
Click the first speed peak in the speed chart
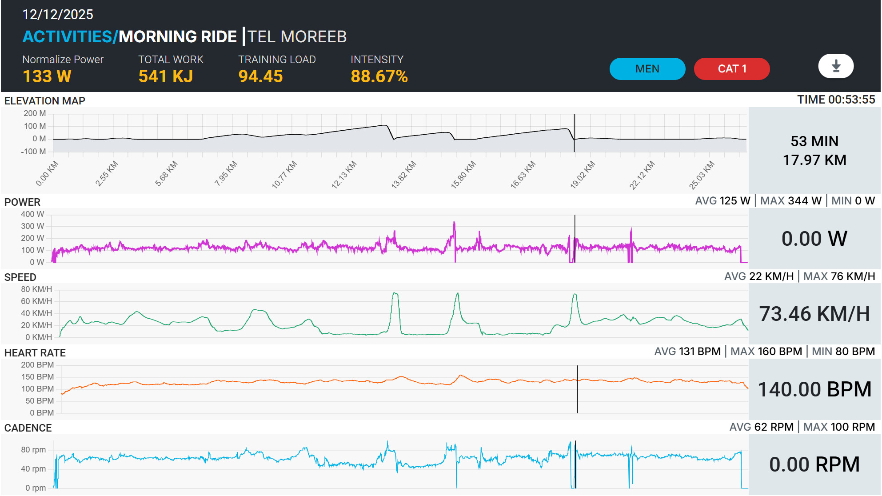[x=395, y=294]
